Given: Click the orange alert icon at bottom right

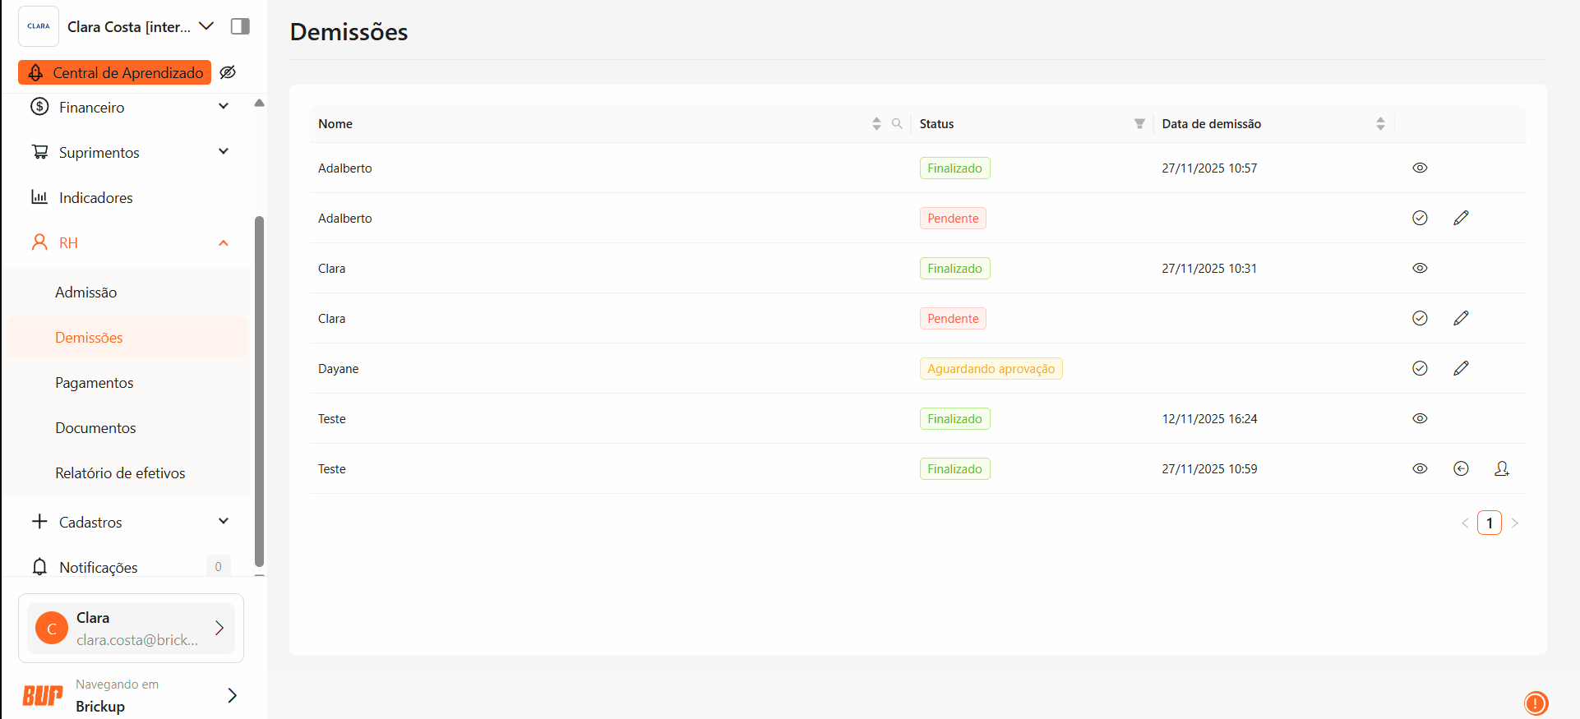Looking at the screenshot, I should point(1536,703).
